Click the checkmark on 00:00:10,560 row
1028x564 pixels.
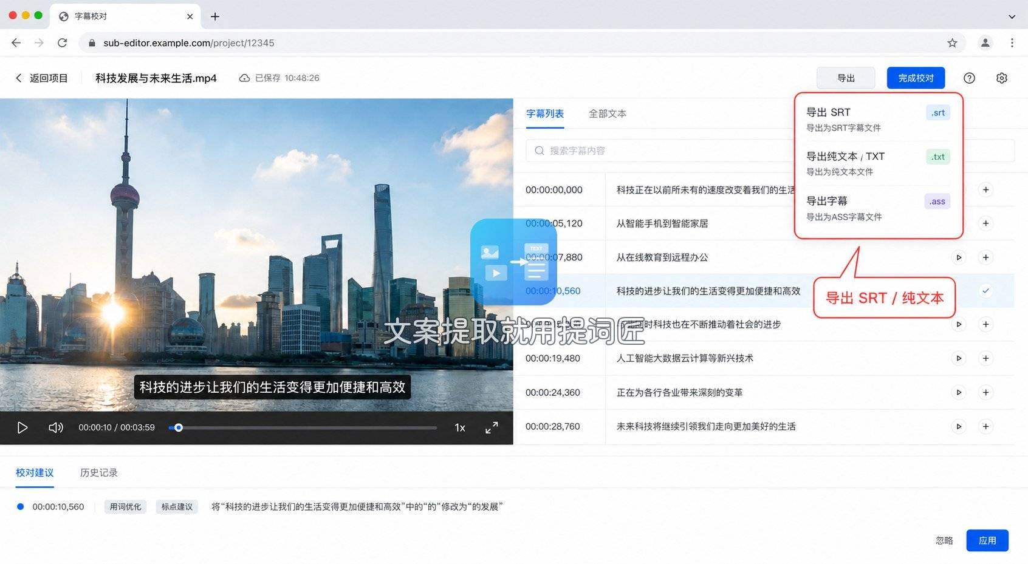click(985, 291)
